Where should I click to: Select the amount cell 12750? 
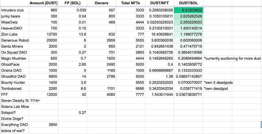point(44,34)
